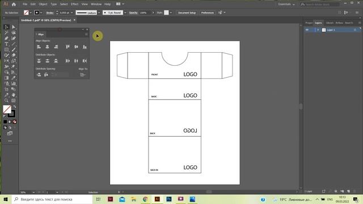Click Vertical Align Top in Align panel
Viewport: 363px width, 204px height.
click(x=67, y=46)
